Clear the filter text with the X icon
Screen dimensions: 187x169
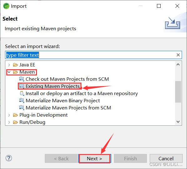178,55
